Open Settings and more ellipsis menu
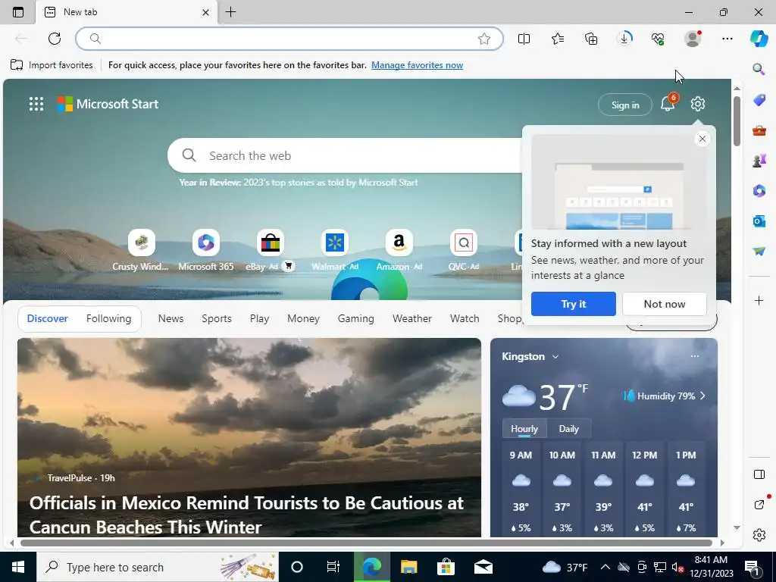 point(727,39)
